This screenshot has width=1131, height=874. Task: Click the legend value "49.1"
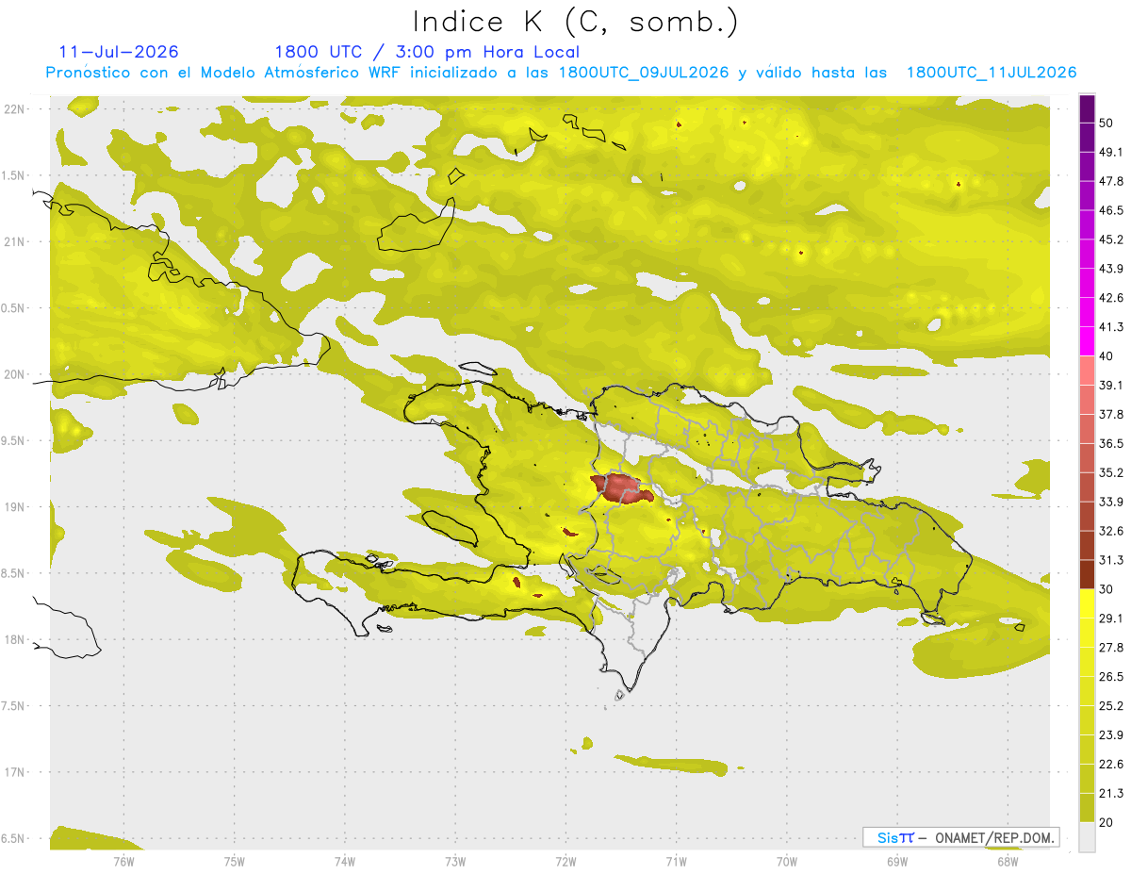pyautogui.click(x=1112, y=152)
